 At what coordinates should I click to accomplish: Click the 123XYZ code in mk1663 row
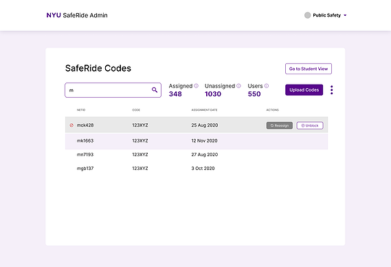[x=140, y=140]
